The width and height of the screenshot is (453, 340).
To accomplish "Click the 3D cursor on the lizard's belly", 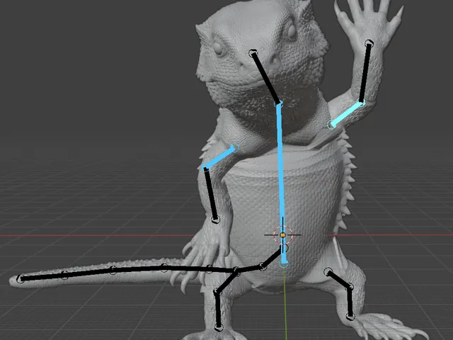I will click(x=283, y=234).
